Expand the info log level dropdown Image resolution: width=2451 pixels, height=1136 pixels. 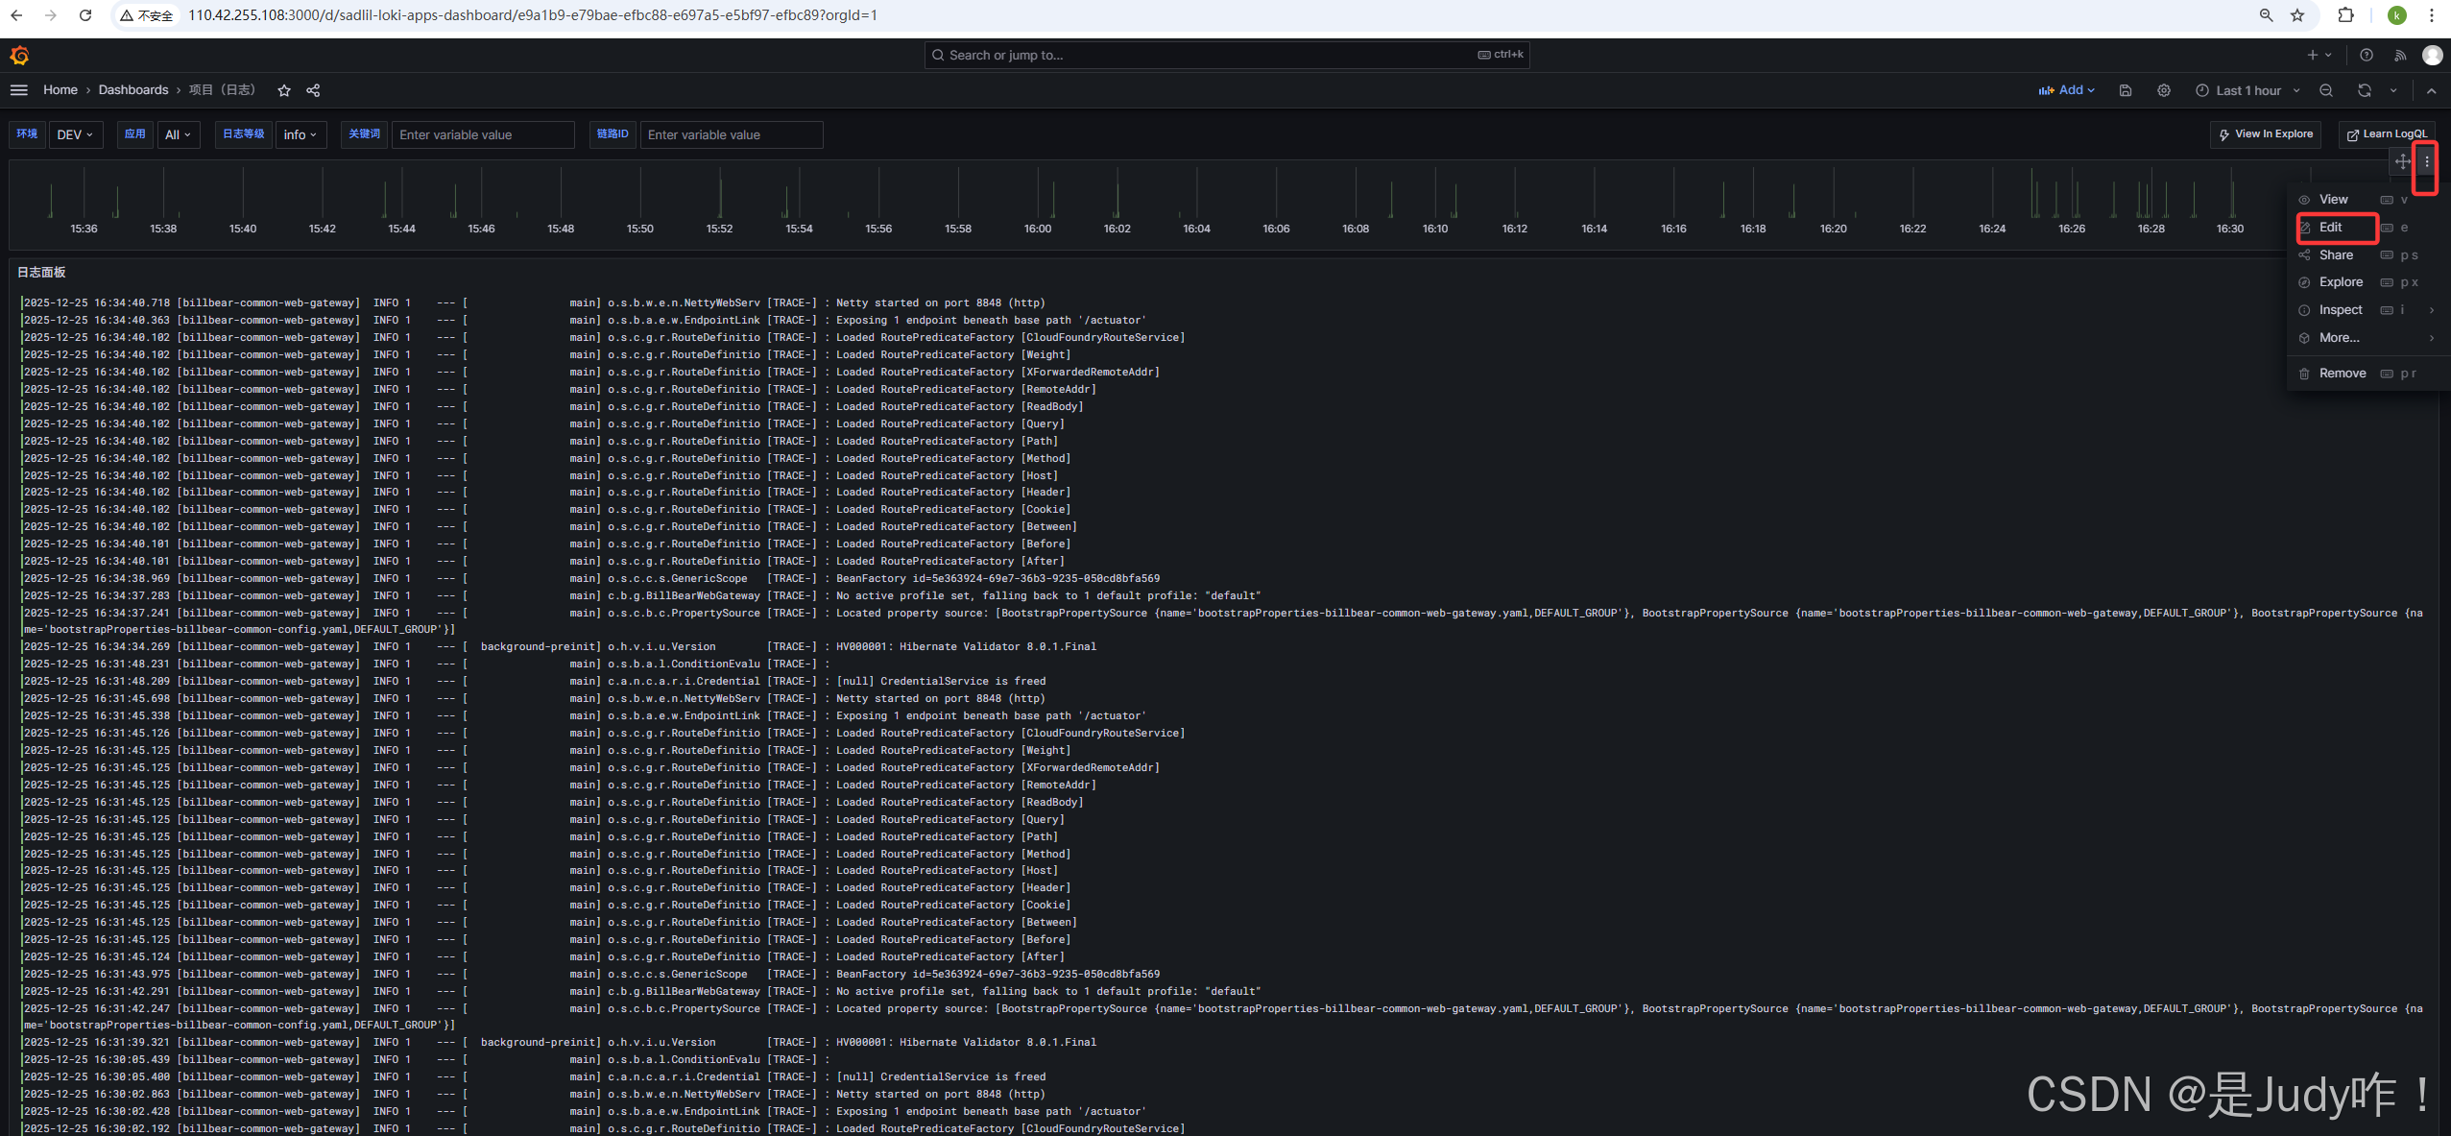(x=300, y=134)
